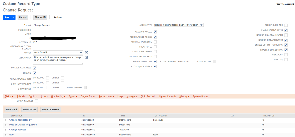Enable Show Creation Date On Record
This screenshot has width=295, height=137.
tap(48, 78)
